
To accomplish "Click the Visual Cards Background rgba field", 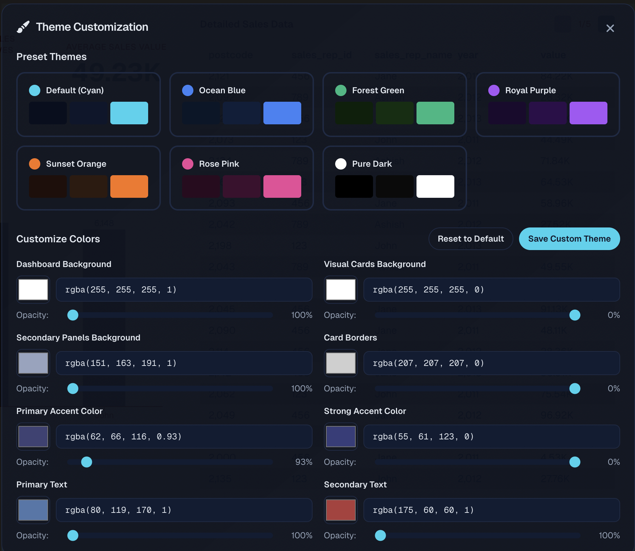I will [x=491, y=290].
